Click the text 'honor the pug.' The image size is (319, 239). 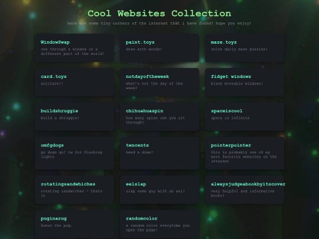[57, 225]
